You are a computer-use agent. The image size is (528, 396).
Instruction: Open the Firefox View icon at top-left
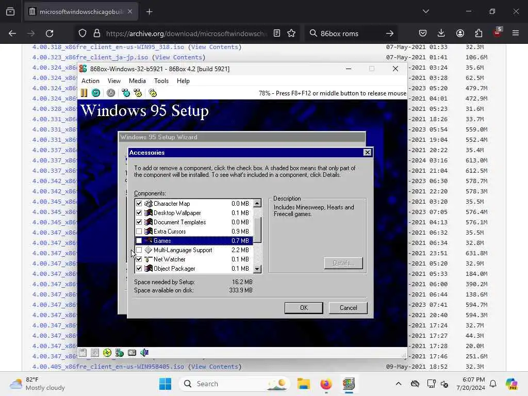[10, 11]
